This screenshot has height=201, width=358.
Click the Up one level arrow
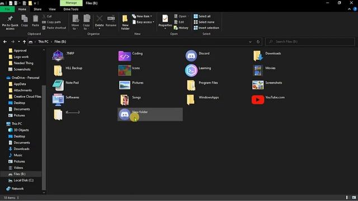[24, 42]
